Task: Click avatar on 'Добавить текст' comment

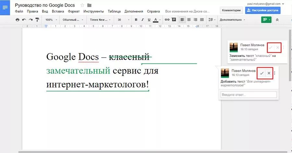Action: tap(225, 73)
